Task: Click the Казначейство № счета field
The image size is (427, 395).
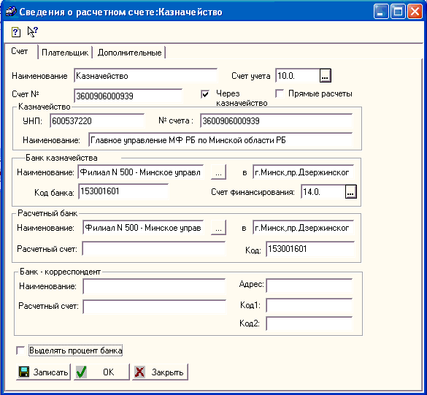Action: (277, 120)
